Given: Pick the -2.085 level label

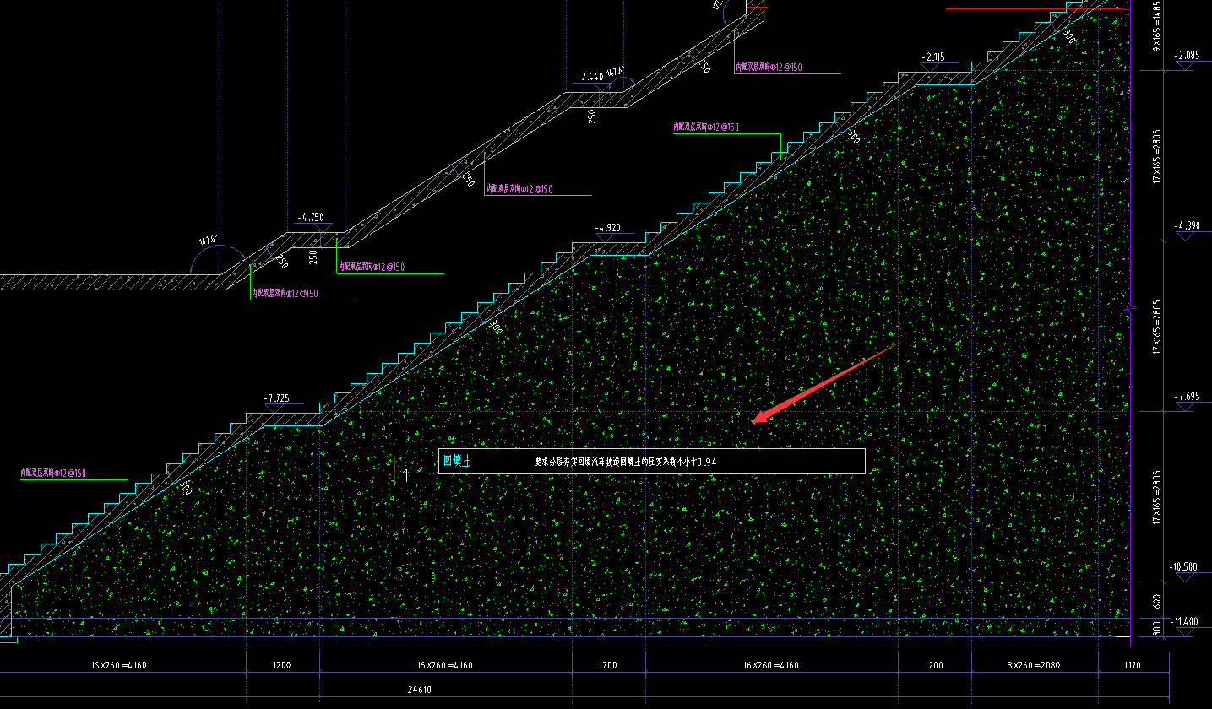Looking at the screenshot, I should (1187, 56).
